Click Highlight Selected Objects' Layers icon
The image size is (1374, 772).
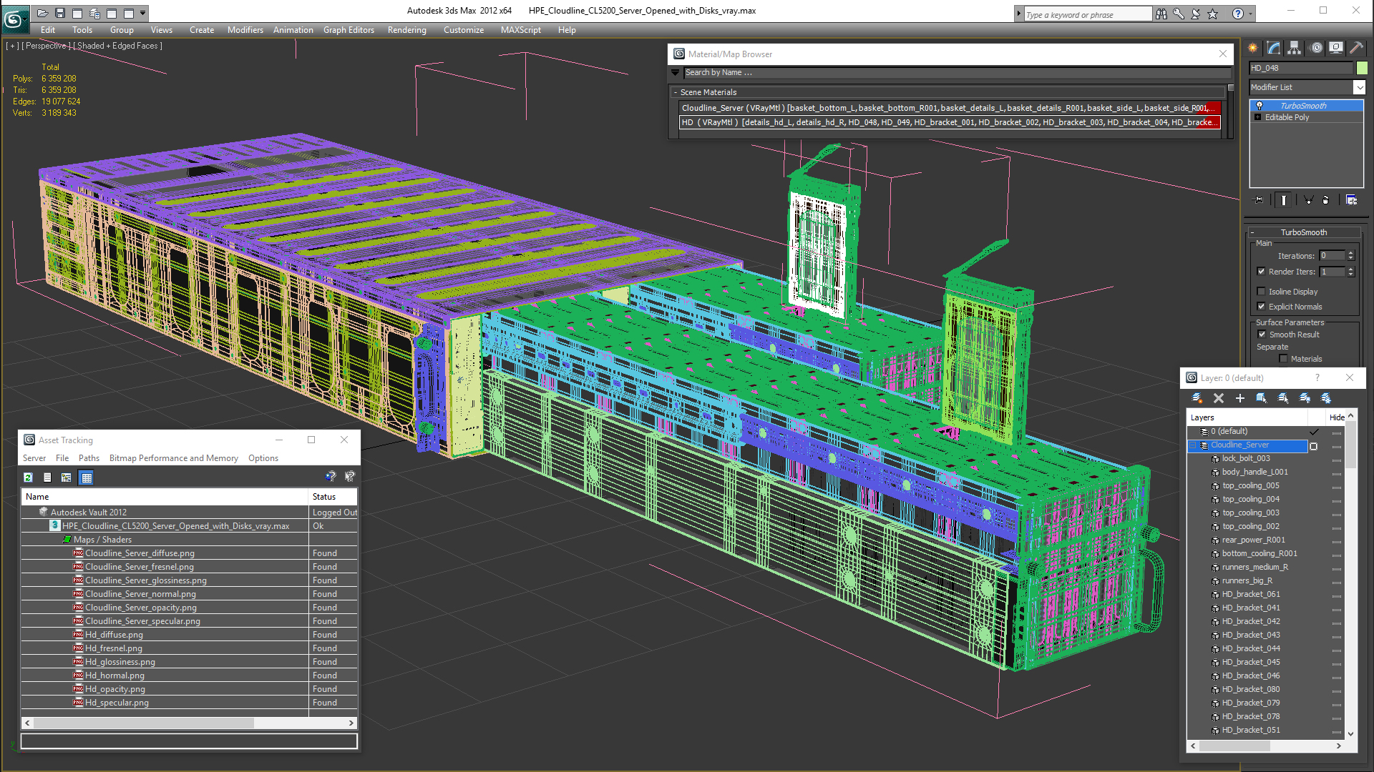pyautogui.click(x=1283, y=398)
